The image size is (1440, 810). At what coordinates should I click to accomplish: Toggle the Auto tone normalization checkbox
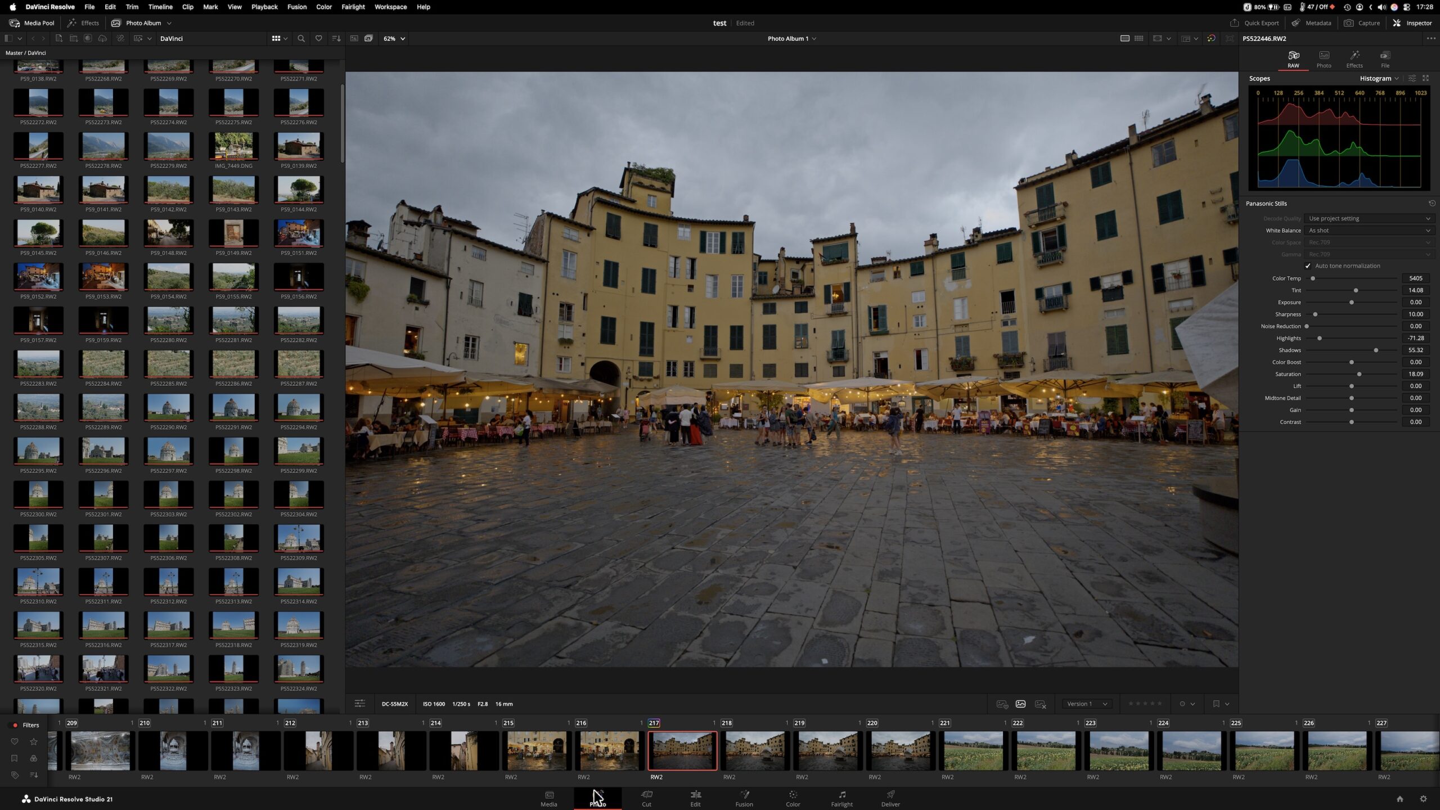click(1308, 265)
